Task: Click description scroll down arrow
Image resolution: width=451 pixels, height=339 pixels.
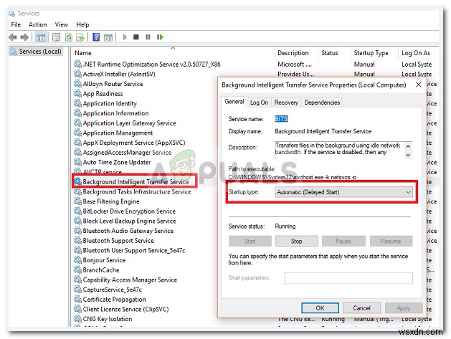Action: pyautogui.click(x=408, y=155)
